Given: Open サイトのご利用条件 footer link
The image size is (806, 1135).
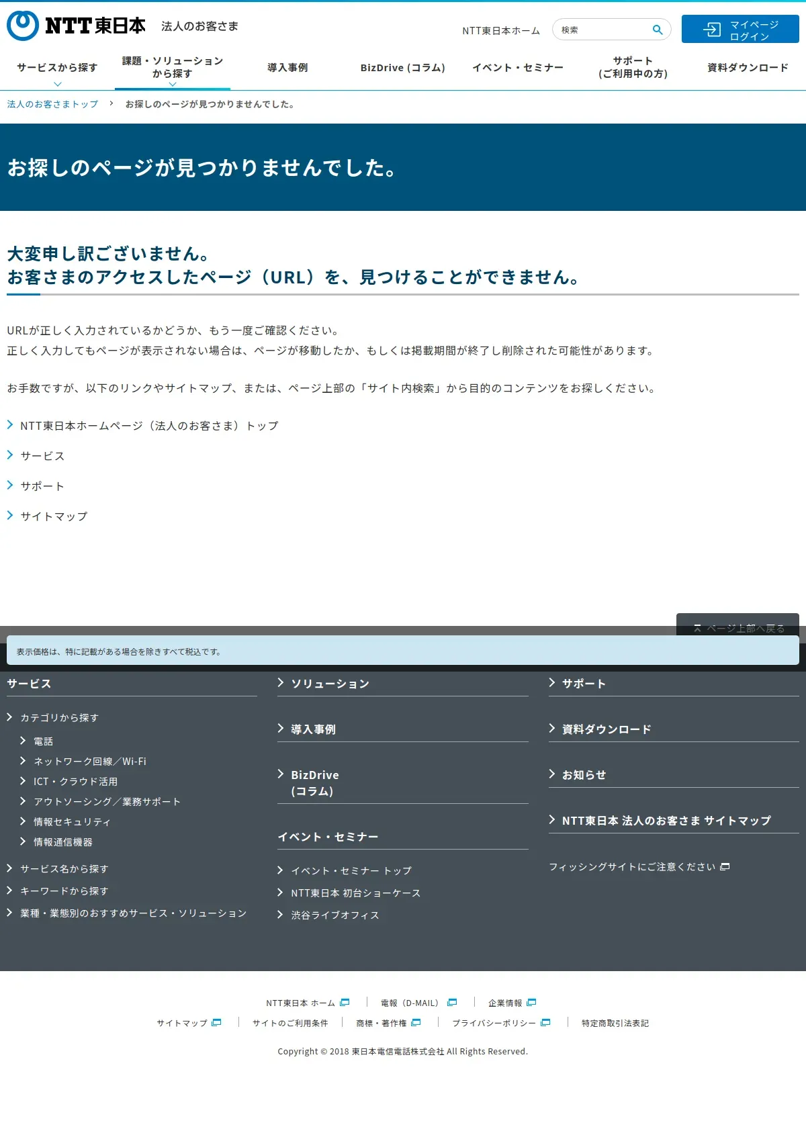Looking at the screenshot, I should [290, 1024].
